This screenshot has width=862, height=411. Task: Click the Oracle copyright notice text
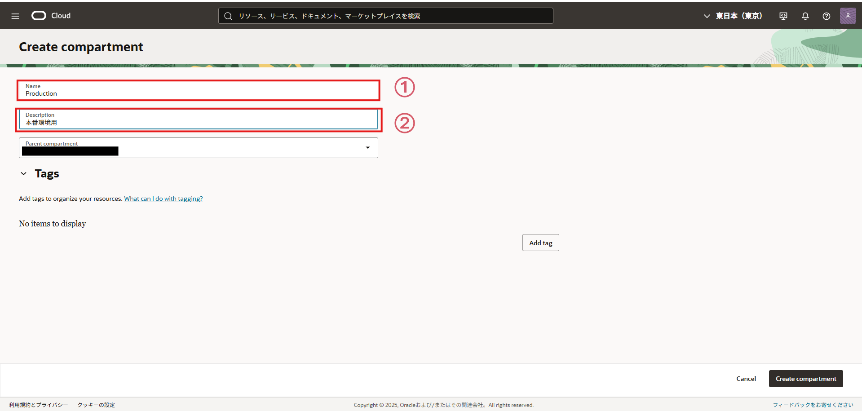(444, 405)
